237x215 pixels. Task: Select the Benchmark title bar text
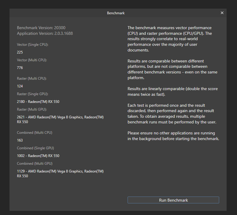(116, 13)
